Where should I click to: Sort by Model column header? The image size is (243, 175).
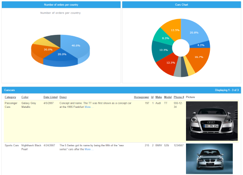click(x=168, y=97)
